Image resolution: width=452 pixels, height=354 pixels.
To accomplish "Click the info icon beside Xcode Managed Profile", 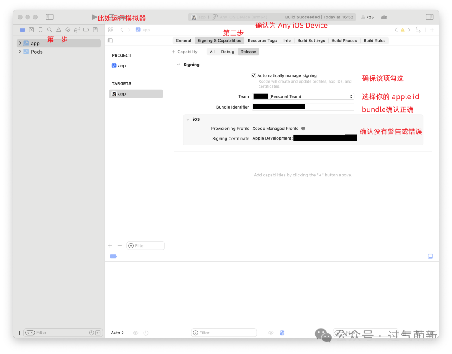I will (x=303, y=128).
